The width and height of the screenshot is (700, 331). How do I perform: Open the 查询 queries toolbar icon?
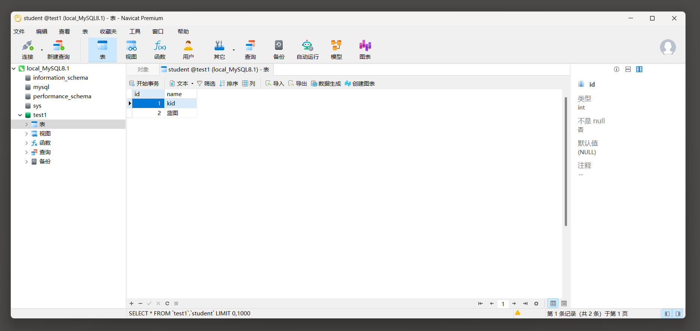click(250, 50)
